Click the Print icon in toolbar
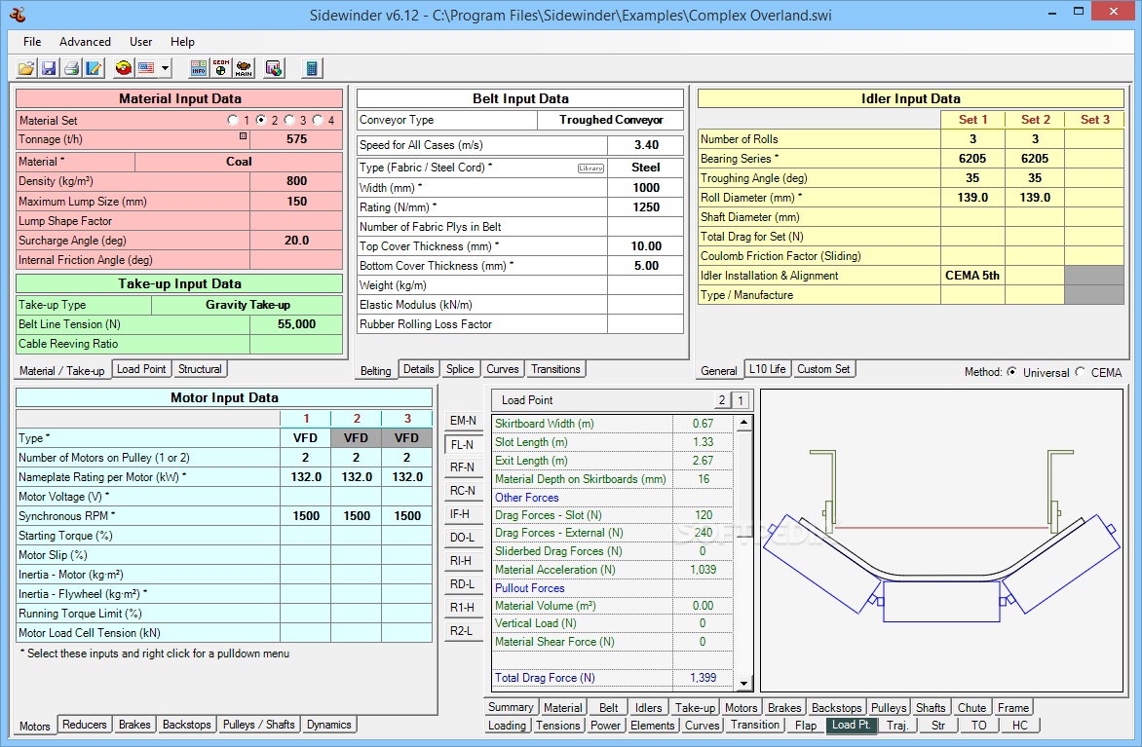 pos(71,68)
